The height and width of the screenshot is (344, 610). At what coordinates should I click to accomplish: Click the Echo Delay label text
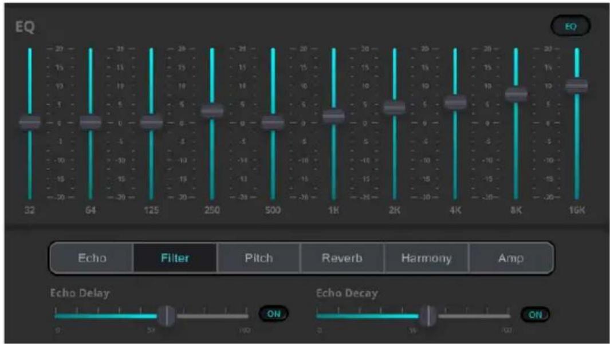tap(80, 292)
